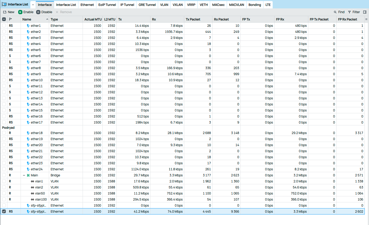Click the Disable pause icon
The width and height of the screenshot is (369, 225).
click(38, 12)
